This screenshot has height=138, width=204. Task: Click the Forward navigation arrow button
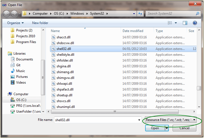[x=14, y=14]
